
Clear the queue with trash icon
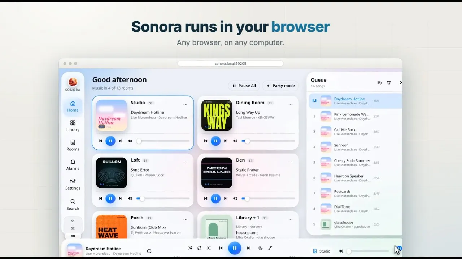click(389, 82)
